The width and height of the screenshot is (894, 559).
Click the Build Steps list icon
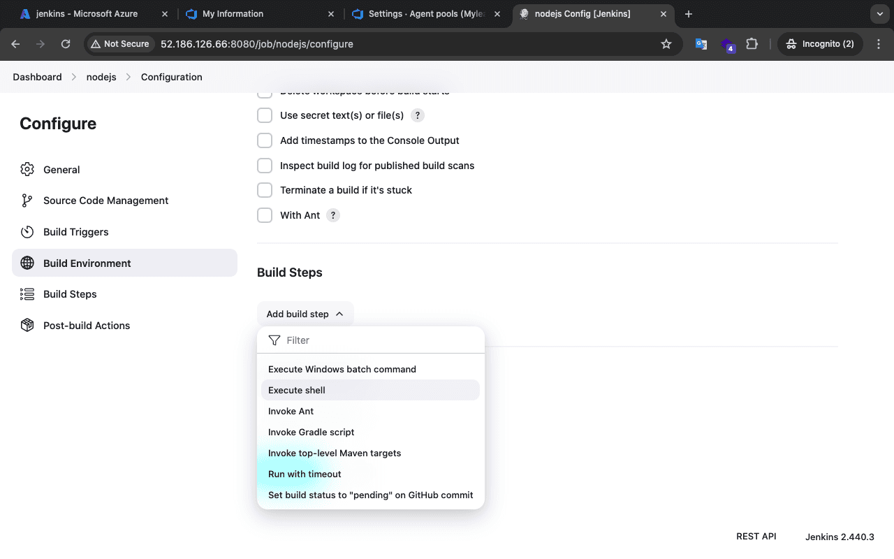pos(27,294)
